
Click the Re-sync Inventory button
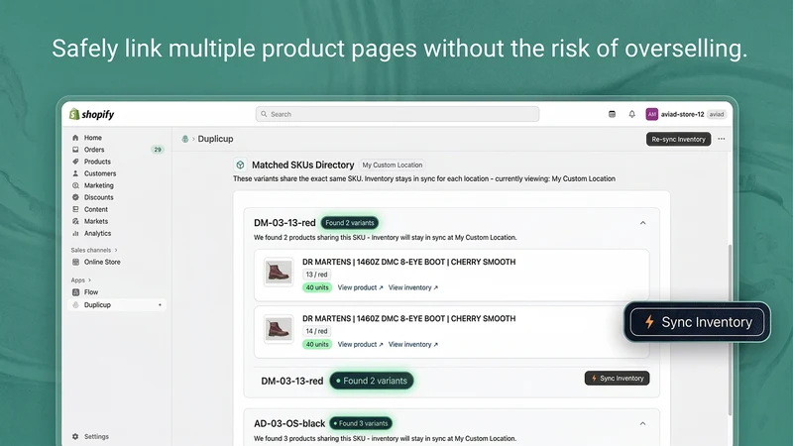point(678,139)
